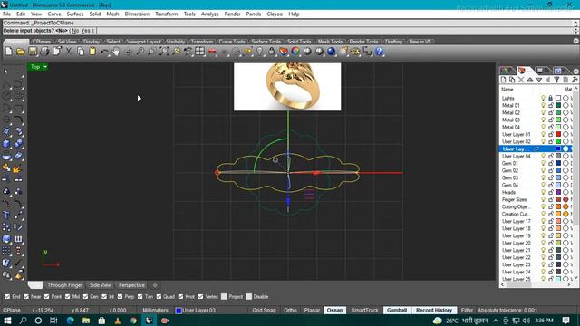Screen dimensions: 580x326
Task: Open the Curve menu
Action: click(x=54, y=14)
